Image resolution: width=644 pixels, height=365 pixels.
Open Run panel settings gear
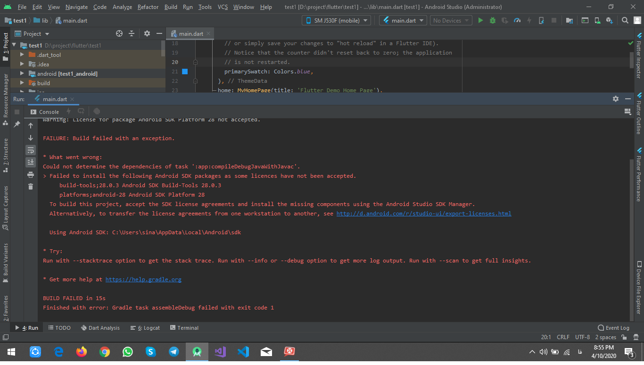(616, 99)
